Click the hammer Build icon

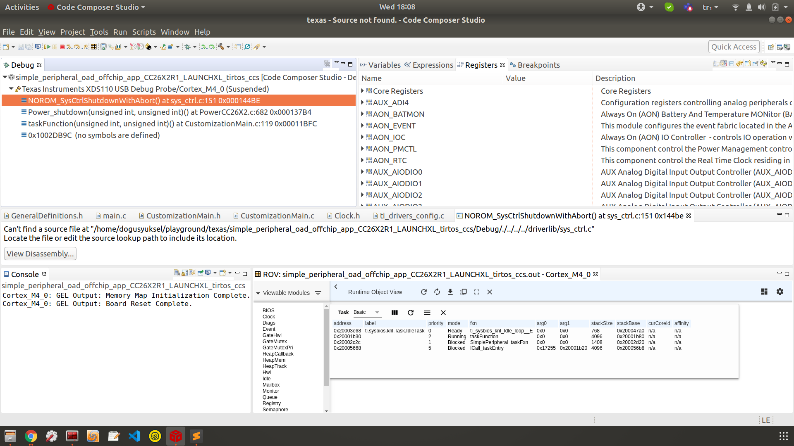coord(221,47)
